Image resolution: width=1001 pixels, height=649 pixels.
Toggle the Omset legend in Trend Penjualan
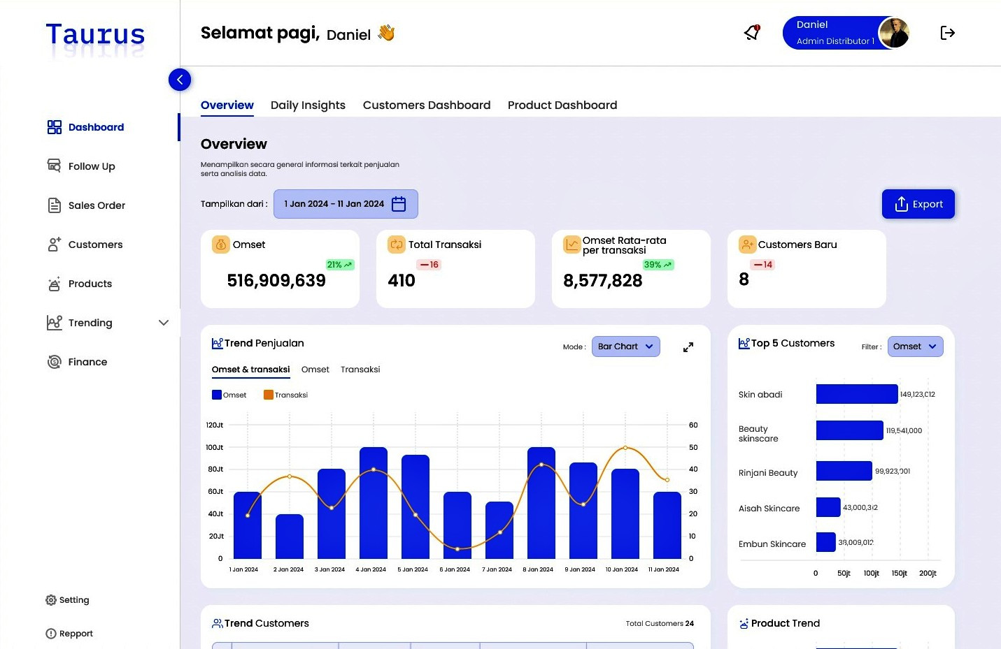coord(229,395)
